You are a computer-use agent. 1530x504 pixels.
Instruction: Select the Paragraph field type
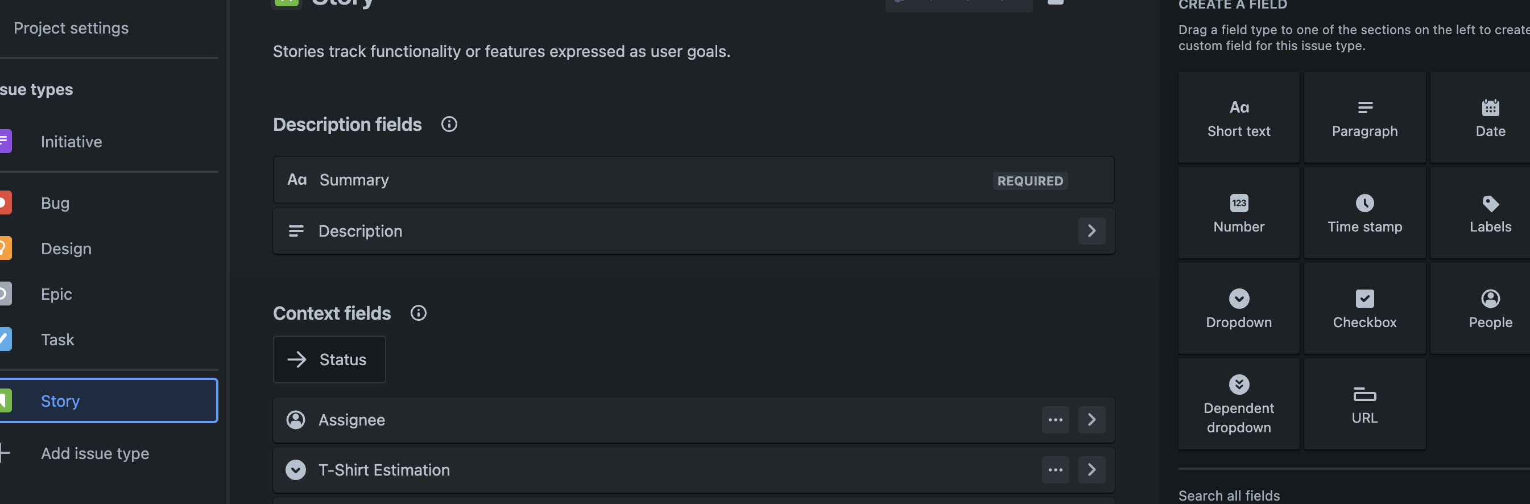[x=1364, y=117]
